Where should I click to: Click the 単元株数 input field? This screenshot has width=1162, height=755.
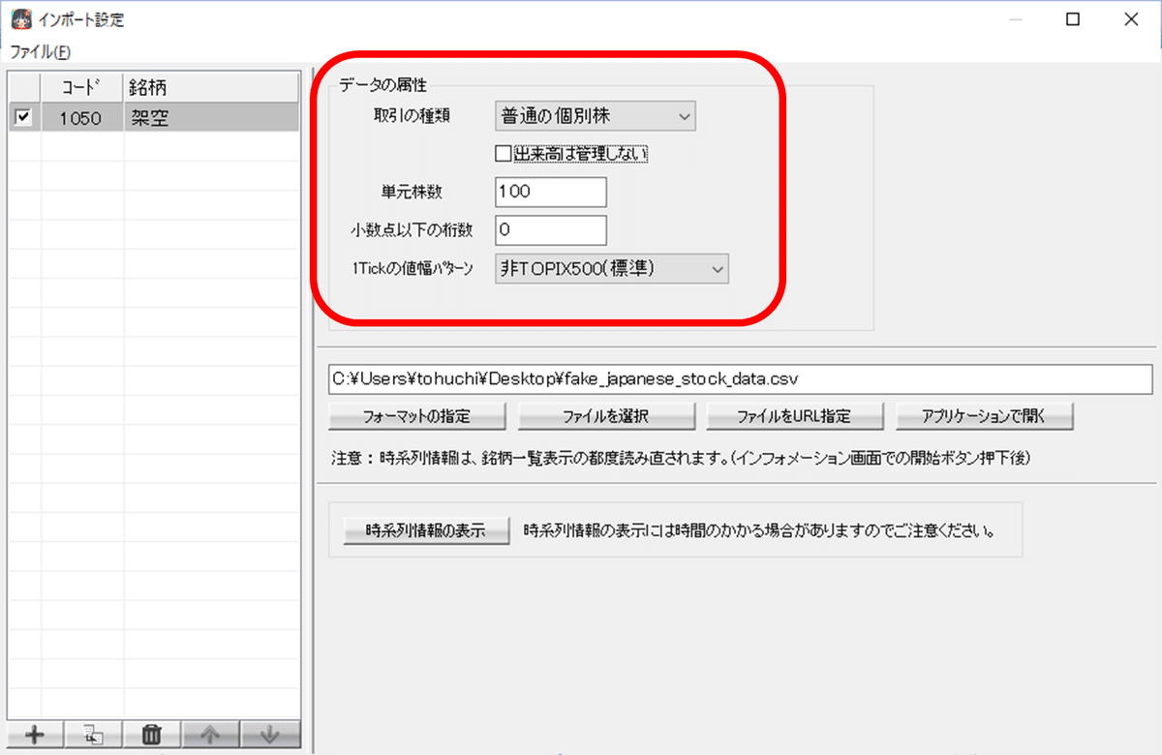pos(550,192)
